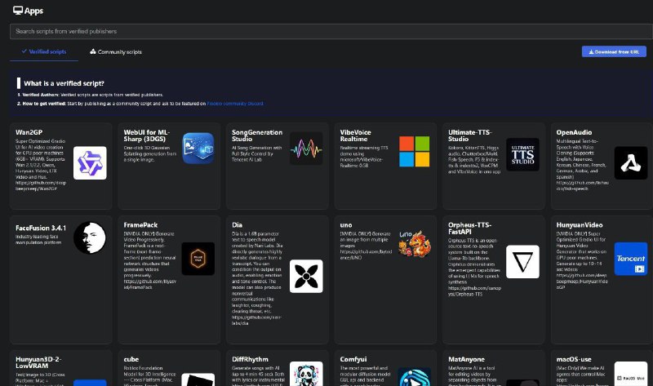Focus the search scripts input field
This screenshot has width=653, height=386.
point(331,31)
